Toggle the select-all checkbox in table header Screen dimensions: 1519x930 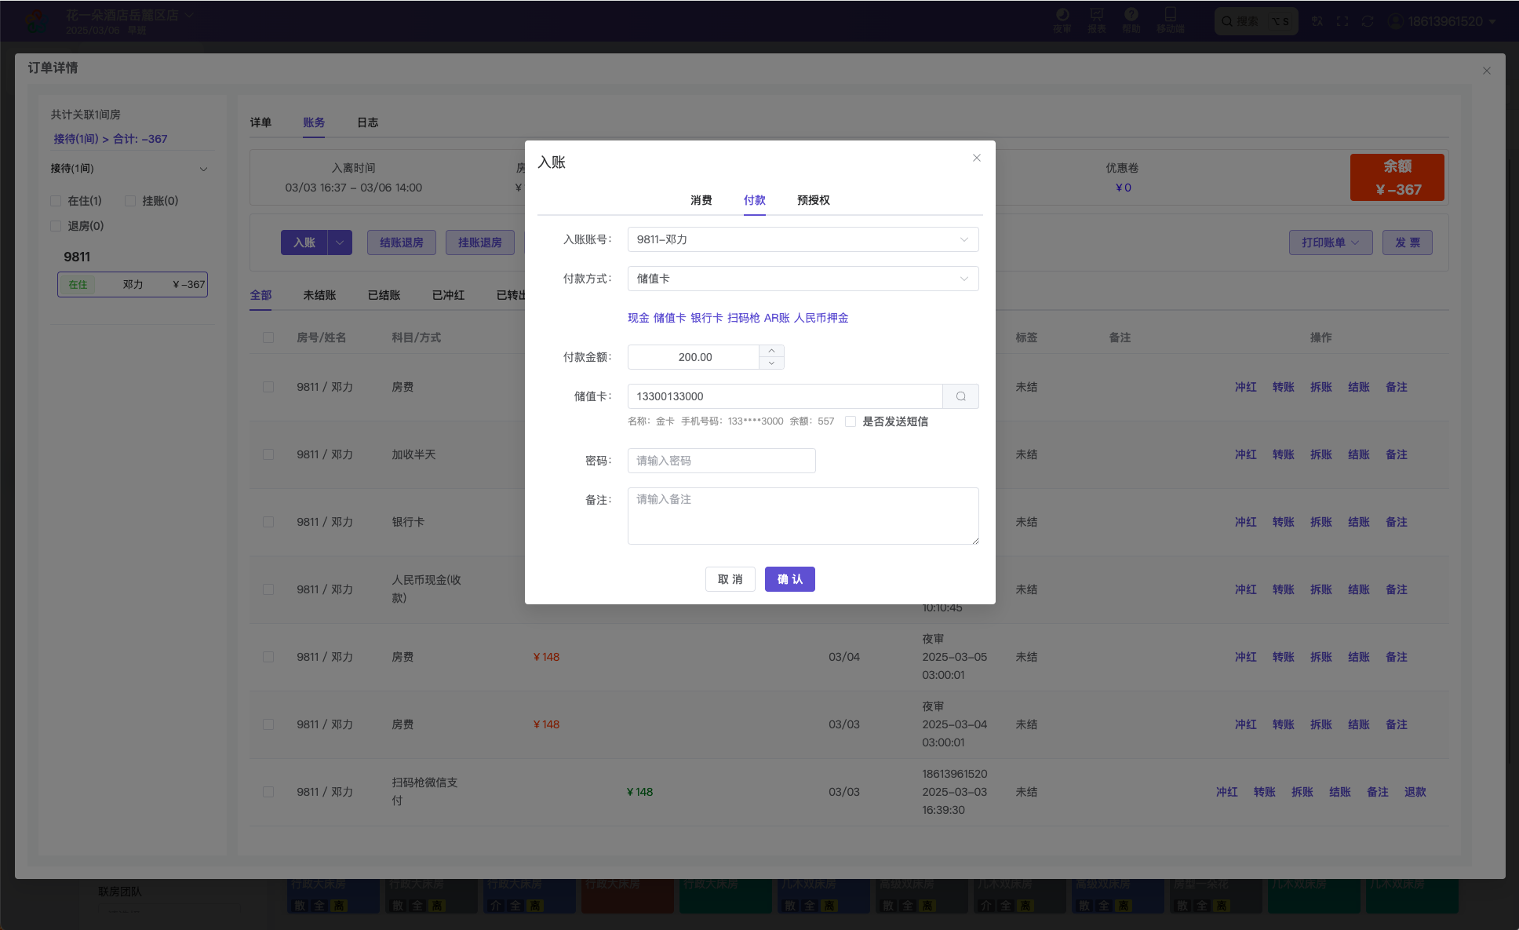click(x=268, y=337)
